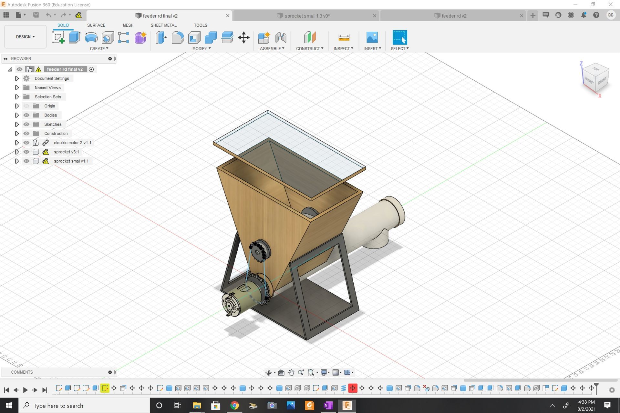Toggle visibility of Sketches folder
The image size is (620, 413).
26,124
